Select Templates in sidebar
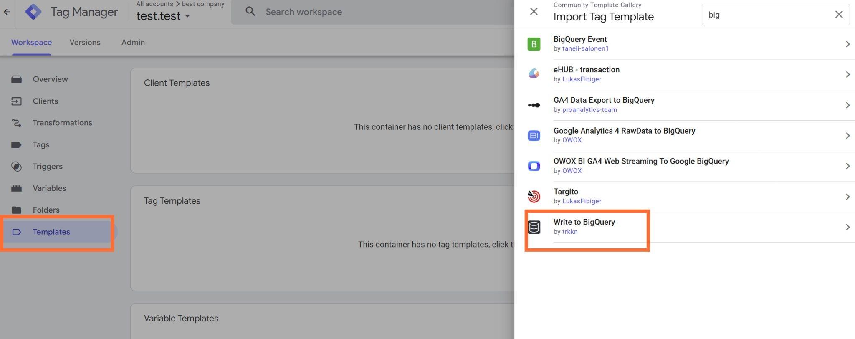Viewport: 855px width, 339px height. pyautogui.click(x=51, y=232)
